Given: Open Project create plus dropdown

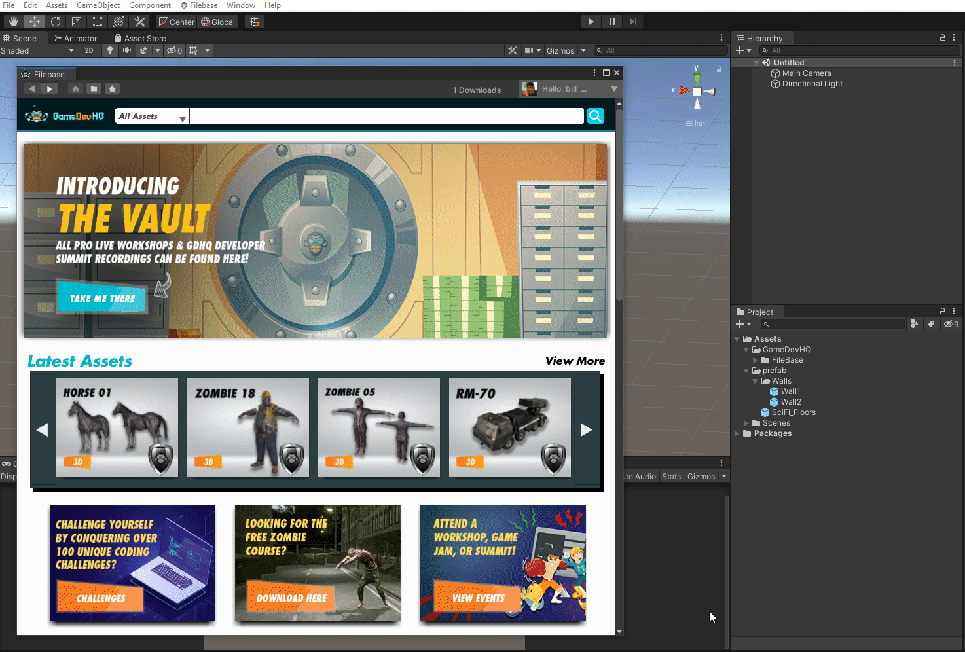Looking at the screenshot, I should [x=744, y=324].
